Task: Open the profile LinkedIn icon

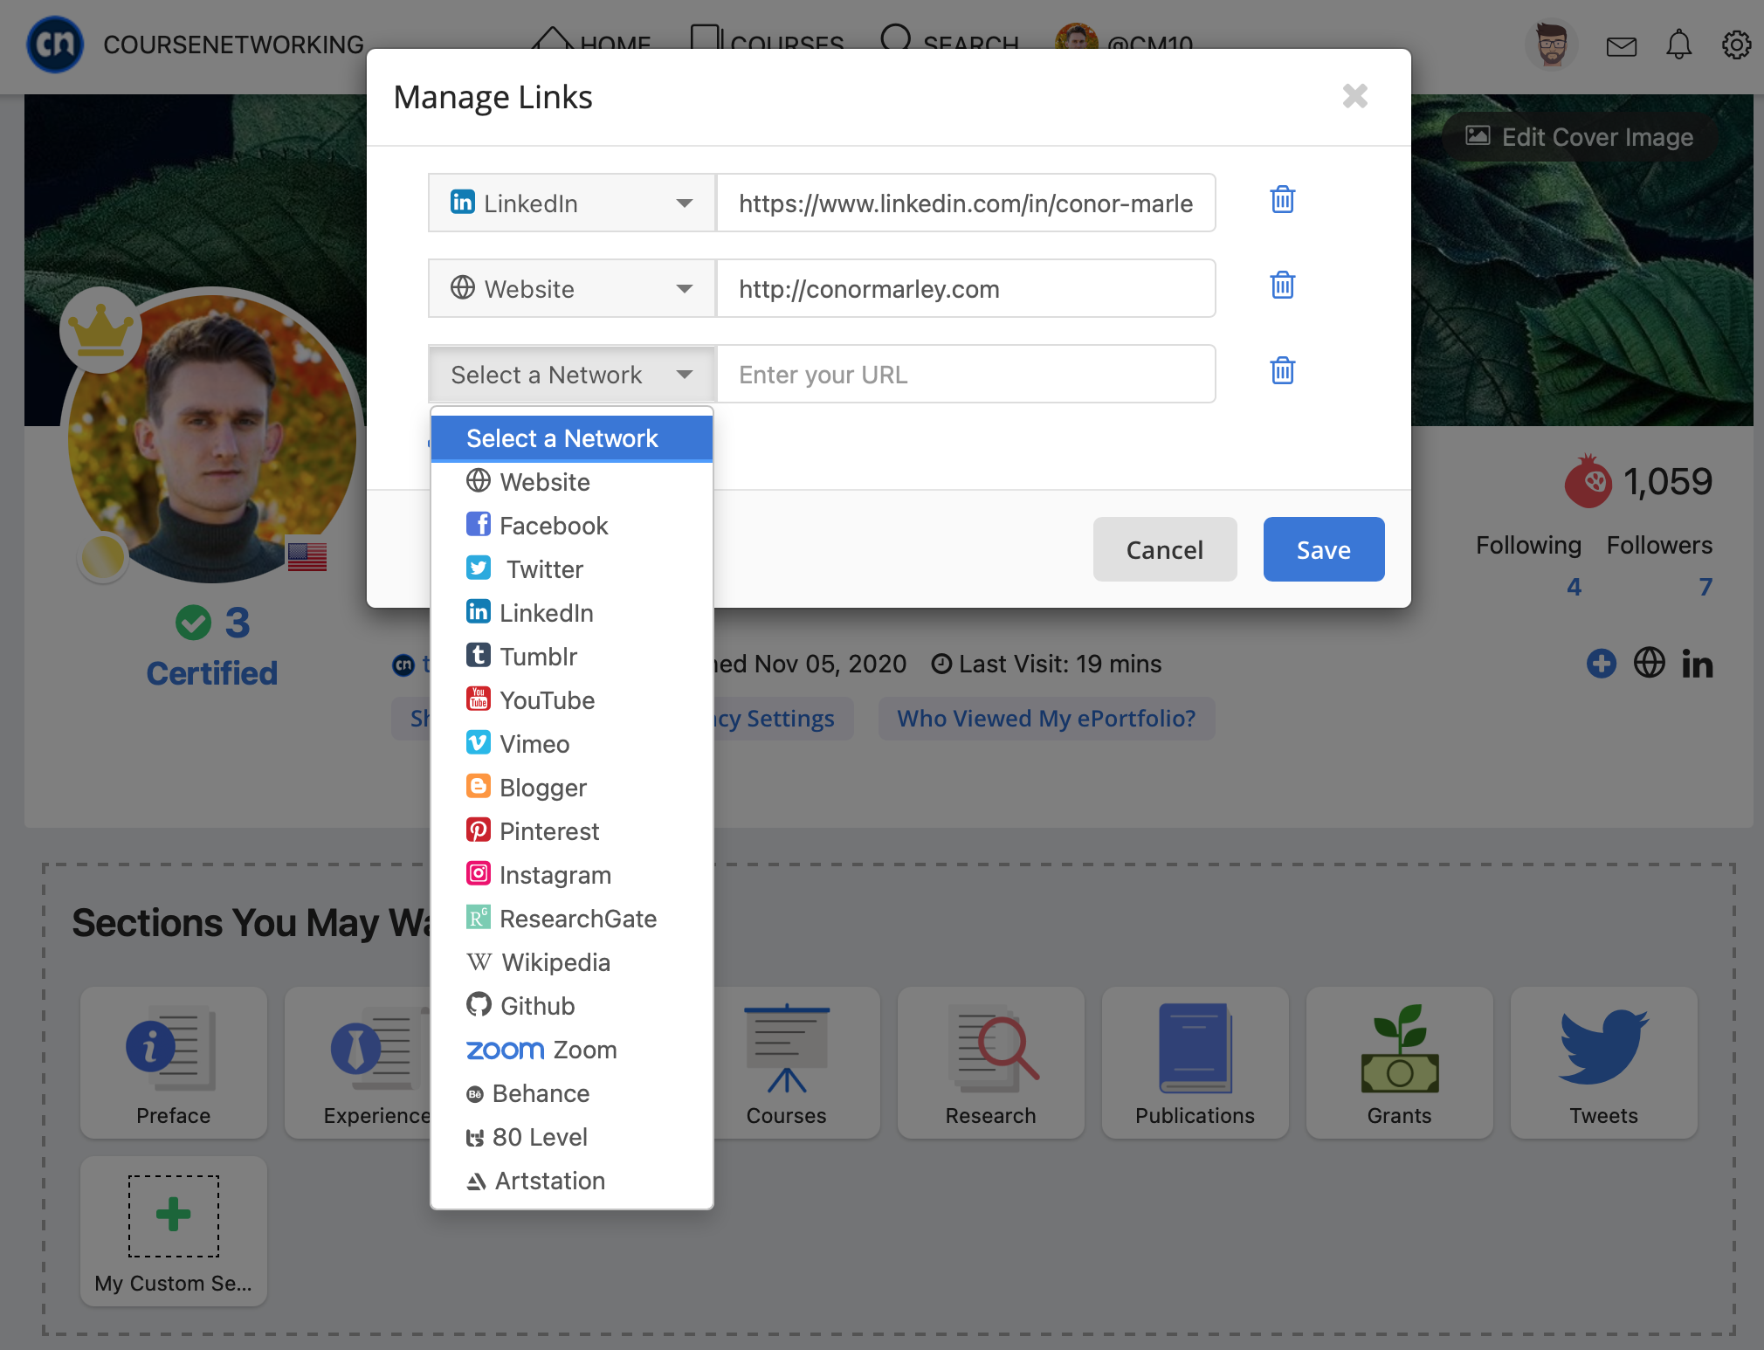Action: pyautogui.click(x=1697, y=664)
